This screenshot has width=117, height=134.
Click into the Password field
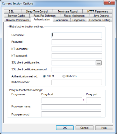[77, 42]
